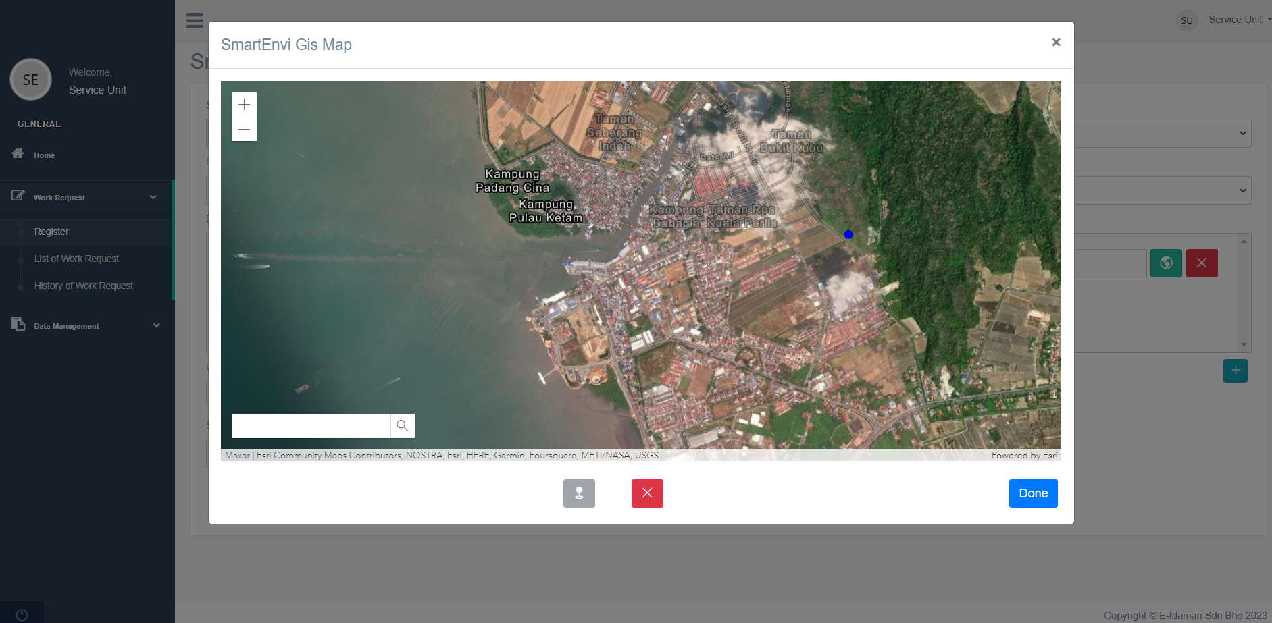Open the Service Unit user dropdown
Viewport: 1272px width, 623px height.
[1235, 20]
